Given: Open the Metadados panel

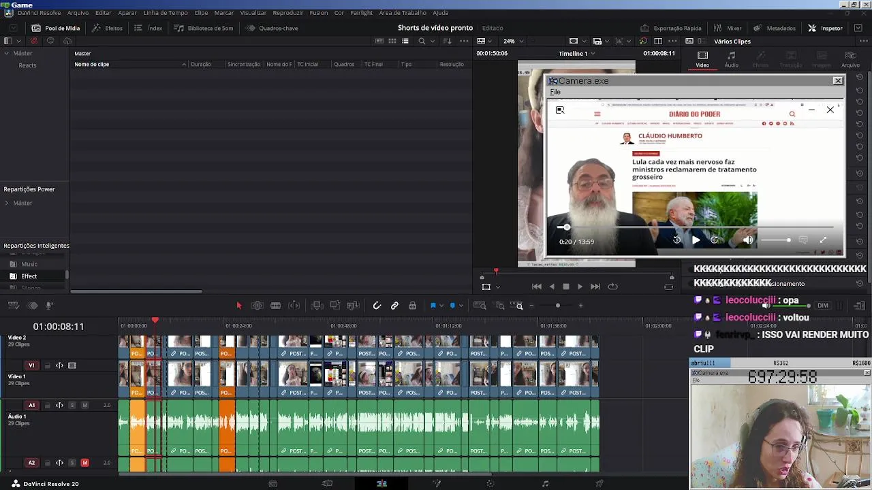Looking at the screenshot, I should (x=774, y=28).
